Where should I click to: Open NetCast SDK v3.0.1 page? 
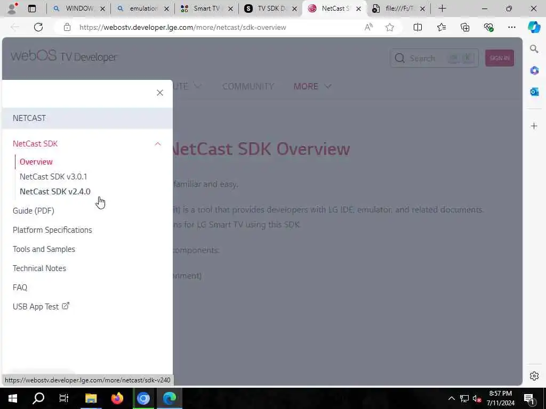[53, 177]
